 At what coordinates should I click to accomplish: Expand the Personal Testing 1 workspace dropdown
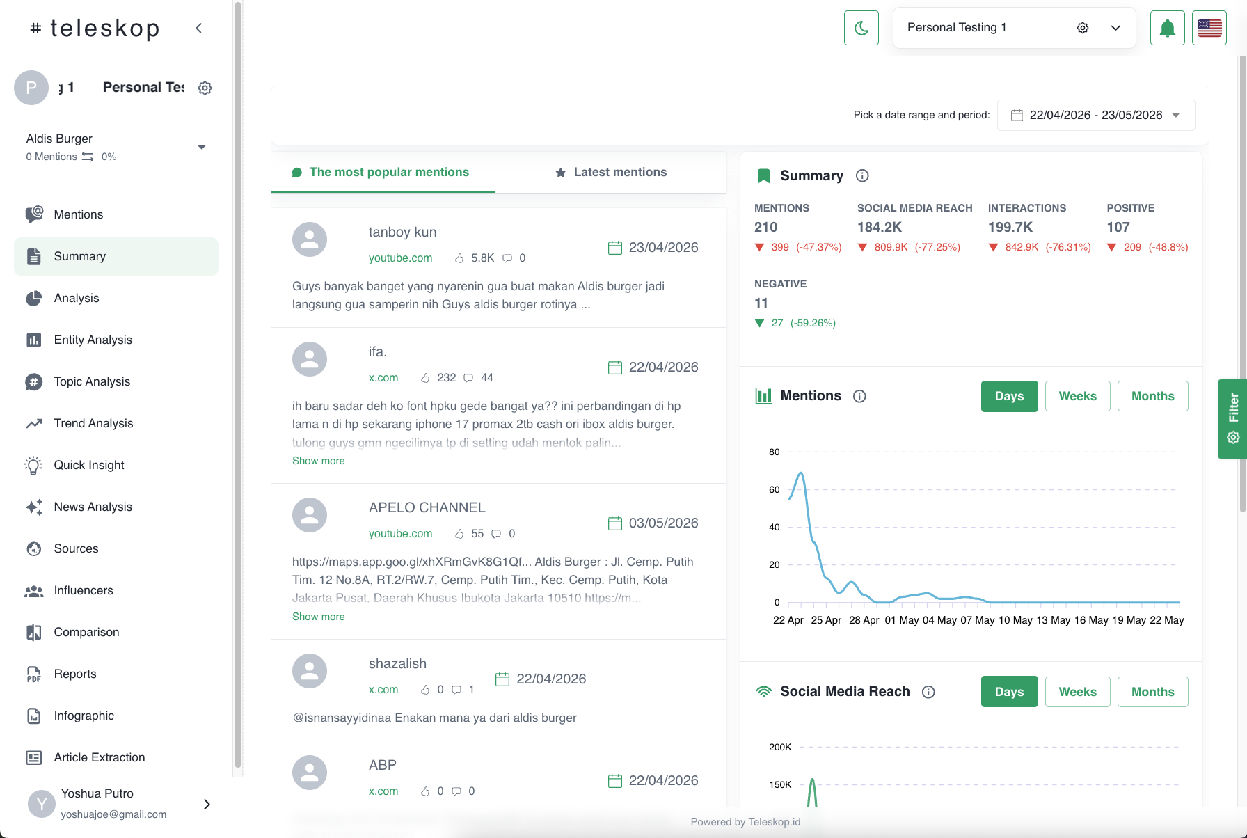click(x=1115, y=28)
